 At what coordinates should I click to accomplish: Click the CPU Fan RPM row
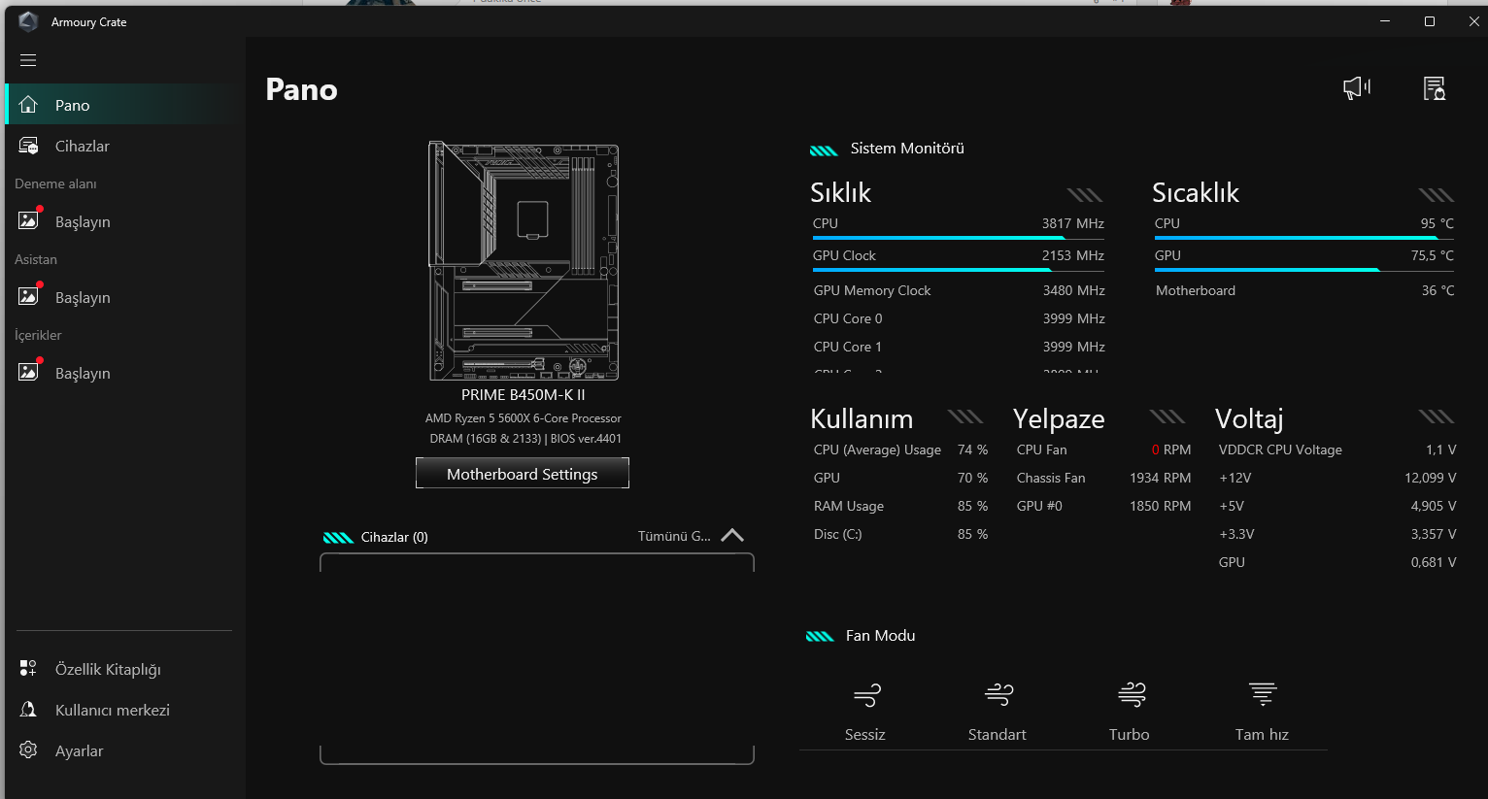[x=1103, y=449]
